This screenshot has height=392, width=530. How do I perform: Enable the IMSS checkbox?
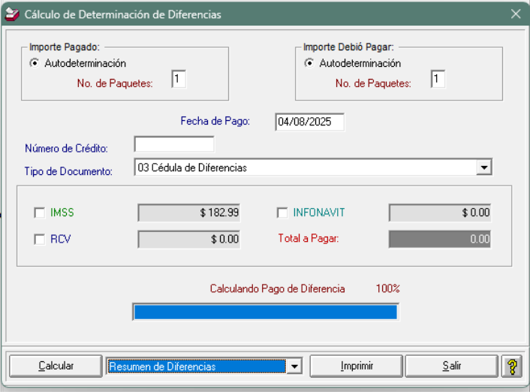point(40,213)
